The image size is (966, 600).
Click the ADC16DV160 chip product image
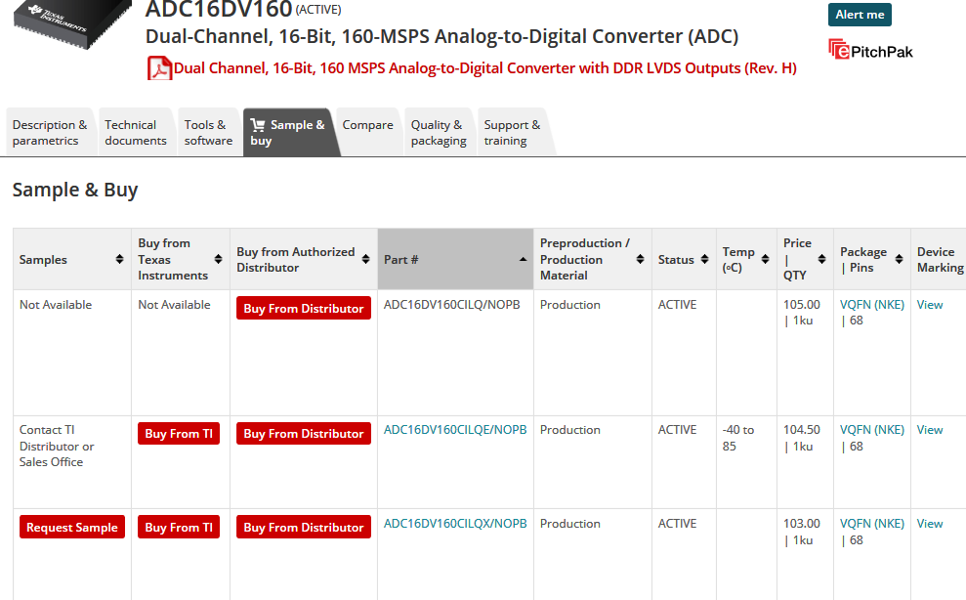pyautogui.click(x=72, y=23)
